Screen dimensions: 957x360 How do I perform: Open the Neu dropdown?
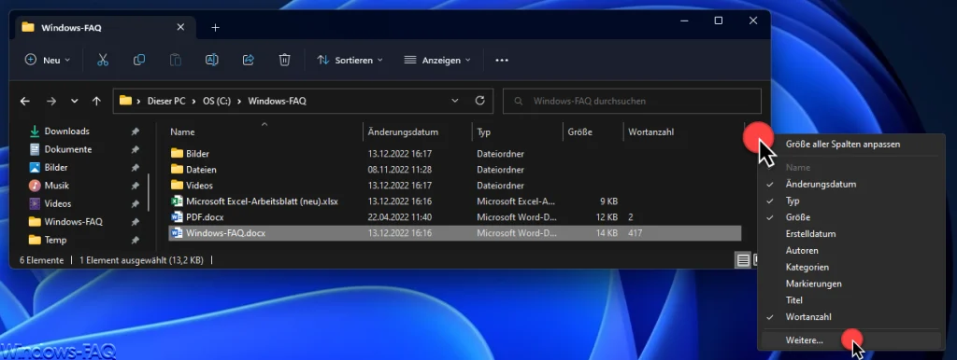(48, 60)
